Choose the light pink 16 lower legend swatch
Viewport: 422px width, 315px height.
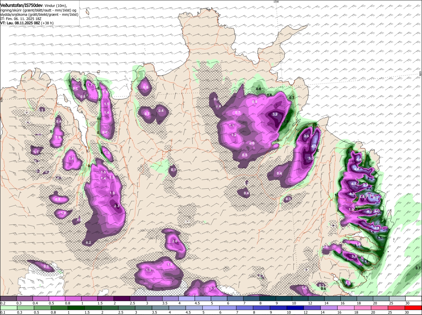pyautogui.click(x=346, y=308)
